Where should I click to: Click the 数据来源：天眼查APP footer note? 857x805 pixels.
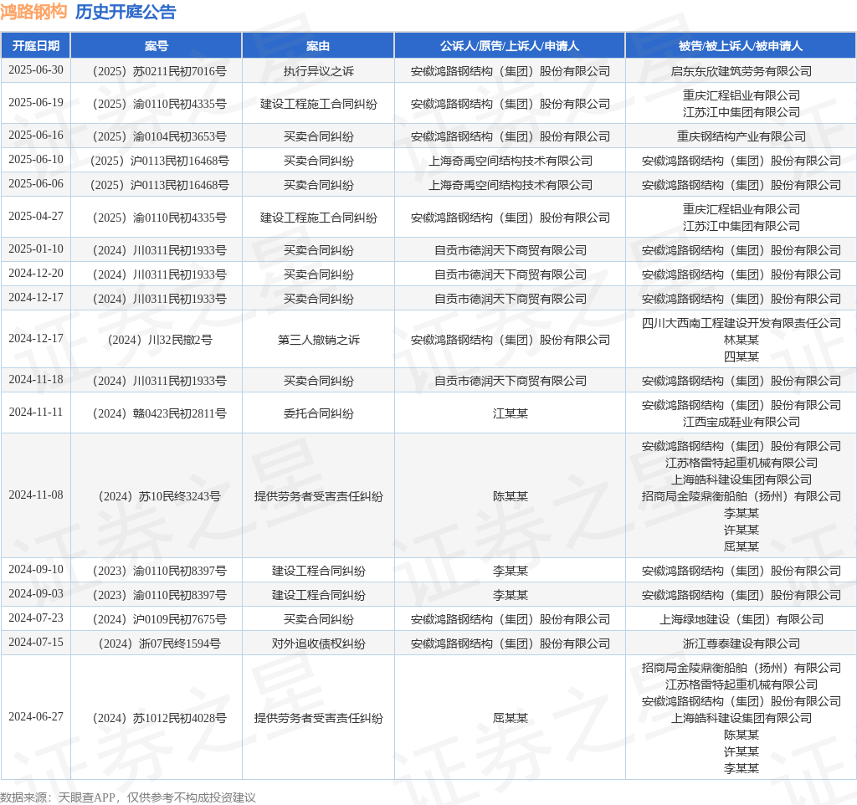pyautogui.click(x=128, y=797)
